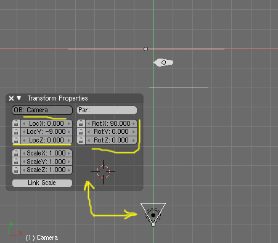Collapse the Transform Properties panel triangle

[19, 98]
